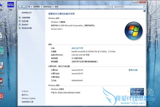Click the Windows 7 旗舰版 text

58,22
